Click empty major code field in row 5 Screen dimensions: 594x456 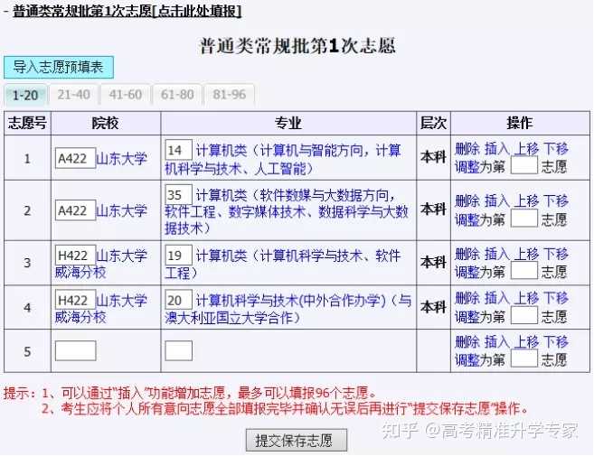pyautogui.click(x=178, y=350)
